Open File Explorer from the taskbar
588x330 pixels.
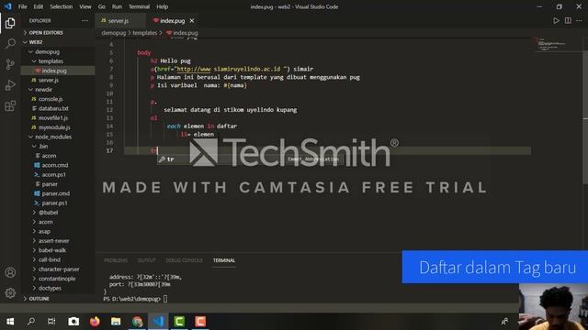pos(116,322)
